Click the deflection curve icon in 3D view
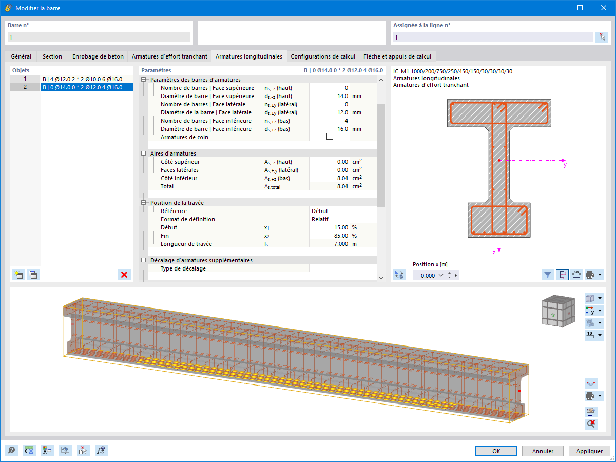This screenshot has width=616, height=462. (x=591, y=383)
